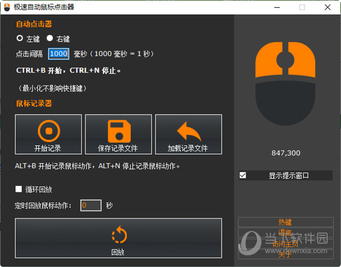Click the record circle icon
Viewport: 341px width, 267px height.
[49, 131]
